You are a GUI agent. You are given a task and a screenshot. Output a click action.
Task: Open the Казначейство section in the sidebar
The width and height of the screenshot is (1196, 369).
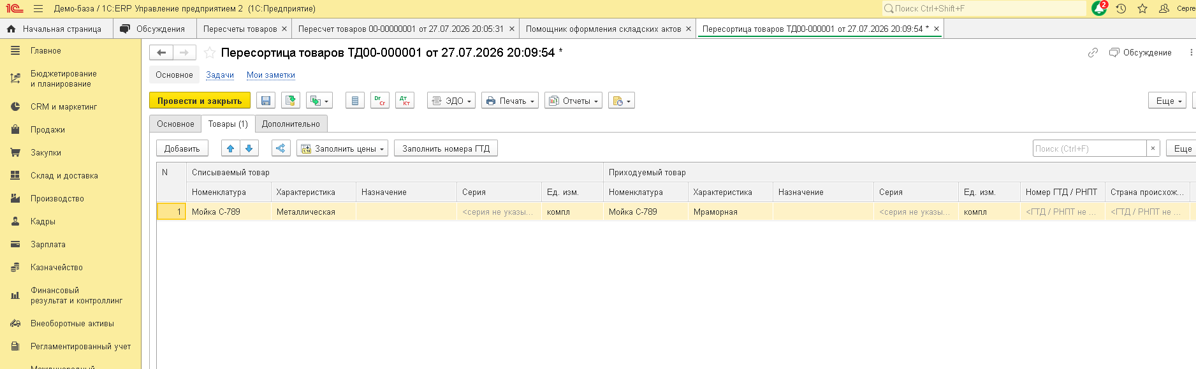point(57,268)
